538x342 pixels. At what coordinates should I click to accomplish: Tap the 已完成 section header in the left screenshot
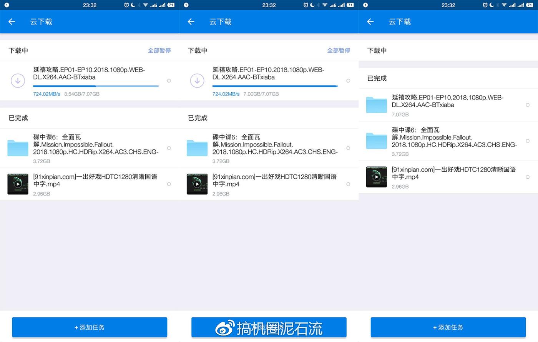[18, 118]
